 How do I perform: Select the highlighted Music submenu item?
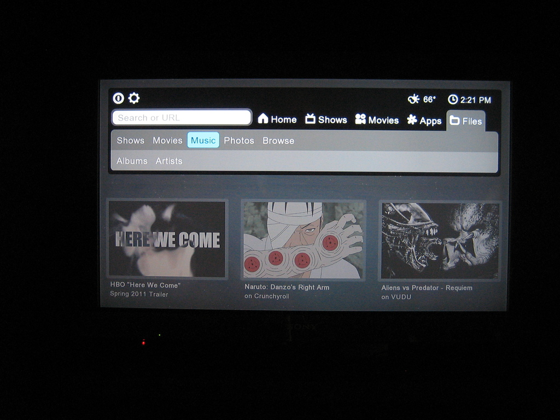pyautogui.click(x=203, y=141)
